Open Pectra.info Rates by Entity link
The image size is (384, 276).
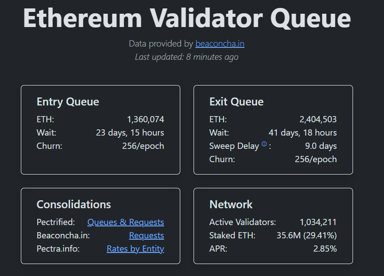point(135,249)
